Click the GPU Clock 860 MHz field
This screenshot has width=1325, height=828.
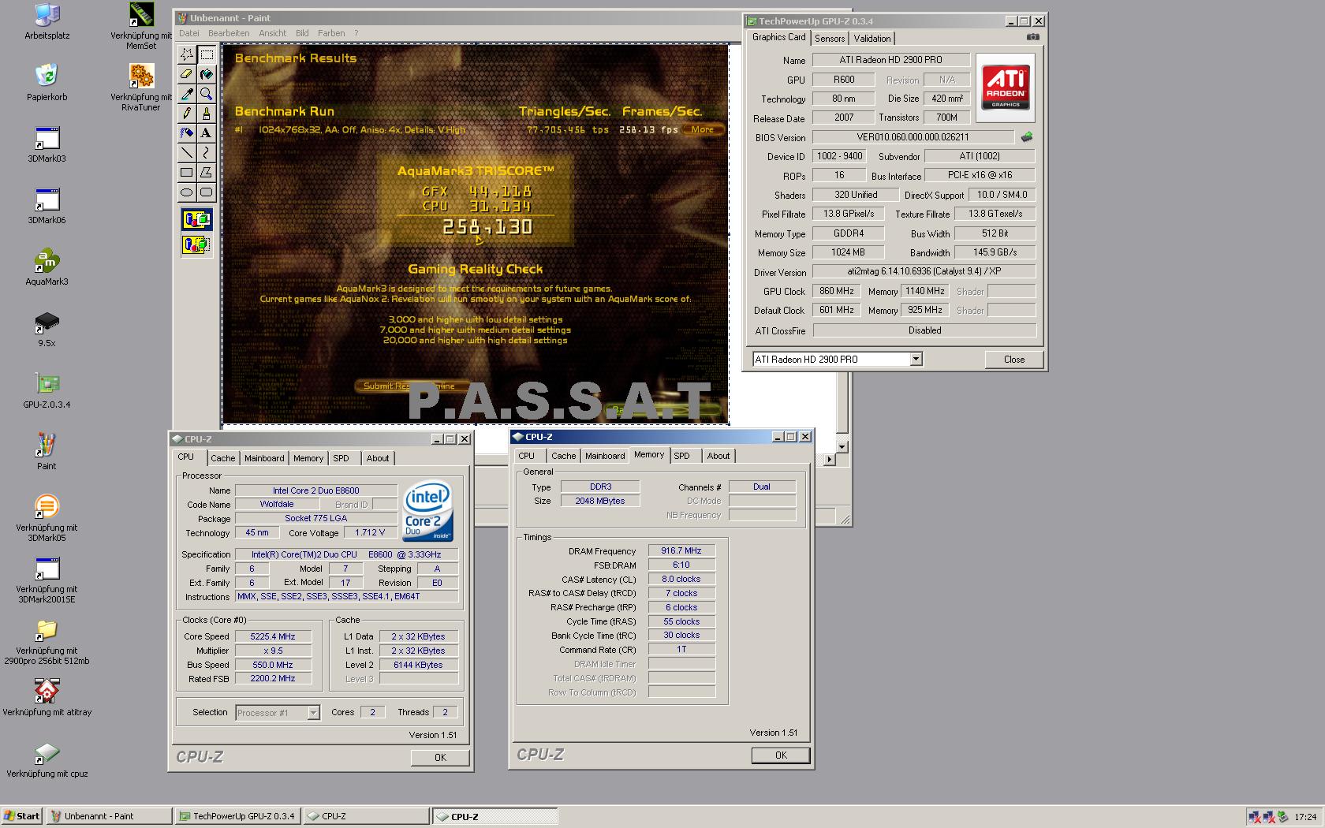[x=838, y=291]
